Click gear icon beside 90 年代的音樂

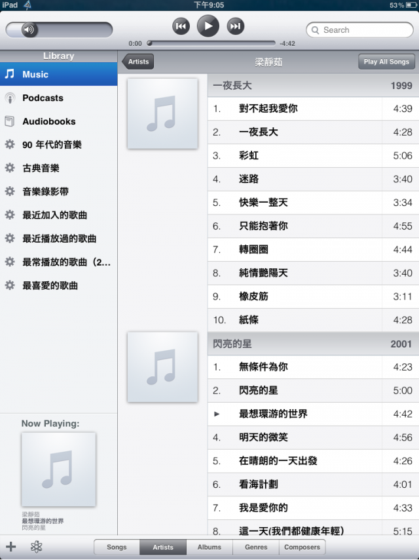click(x=10, y=144)
